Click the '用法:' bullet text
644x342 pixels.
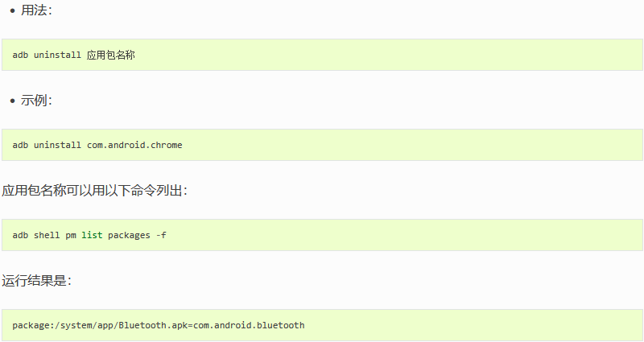tap(36, 10)
